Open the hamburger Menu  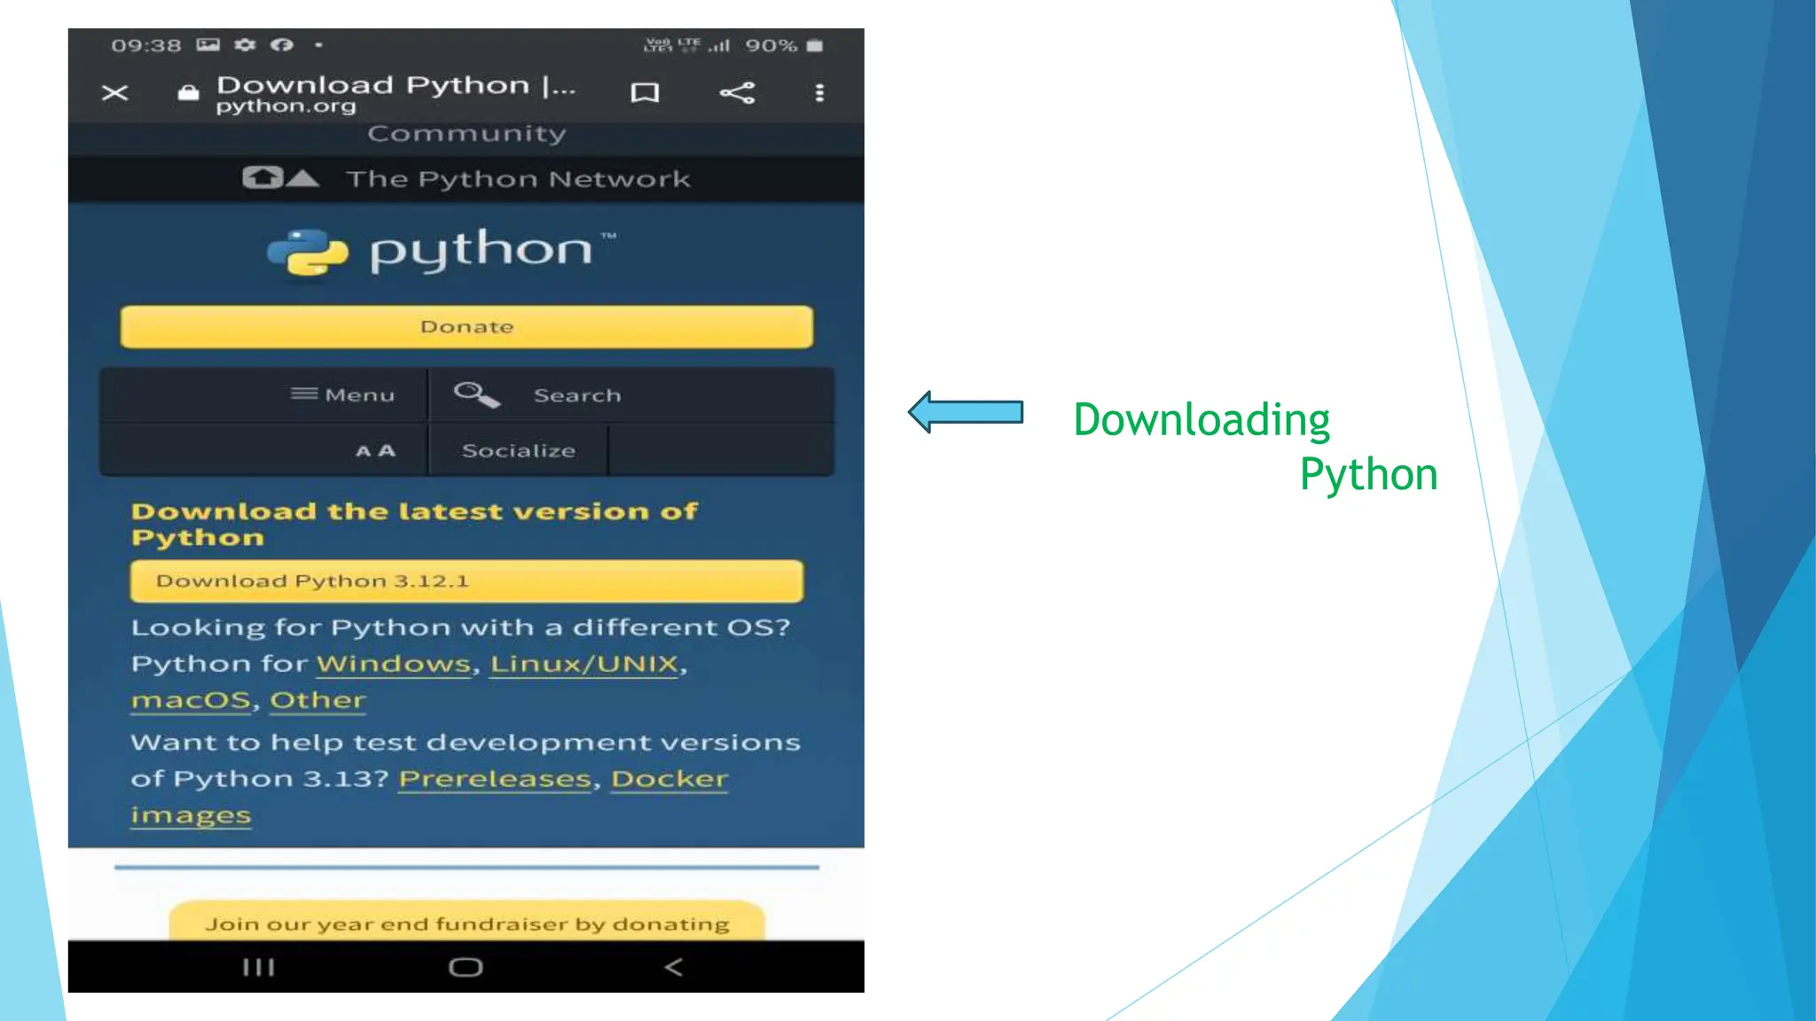343,394
